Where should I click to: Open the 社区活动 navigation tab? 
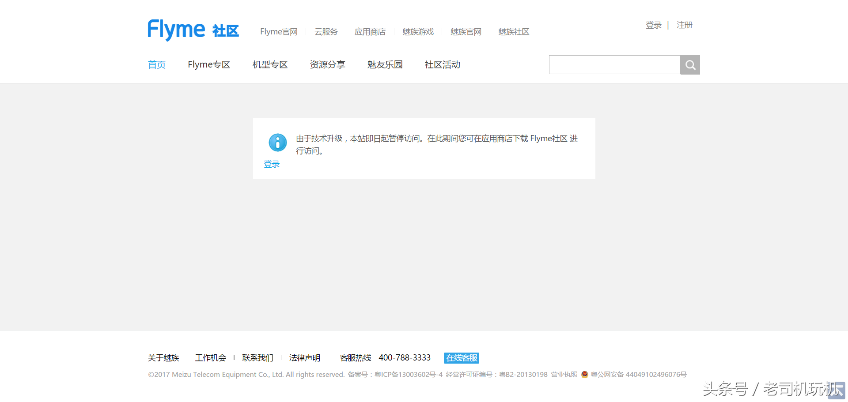tap(442, 65)
